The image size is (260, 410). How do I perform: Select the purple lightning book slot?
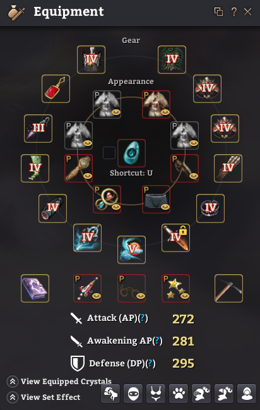(x=35, y=288)
